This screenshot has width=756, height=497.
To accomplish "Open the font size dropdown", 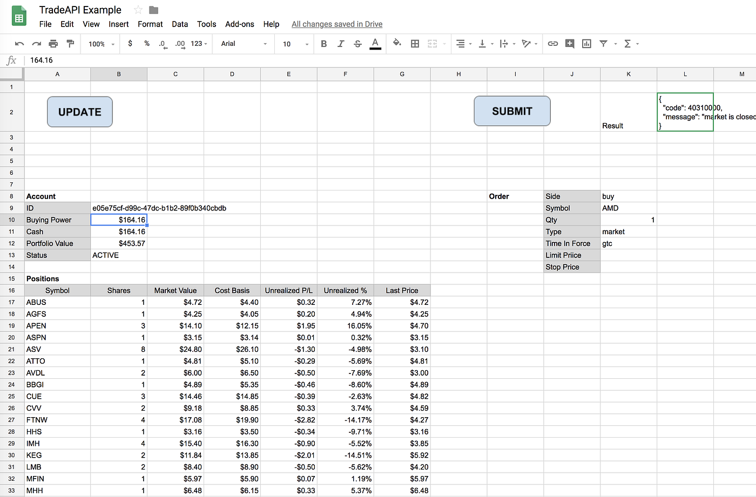I will 294,44.
